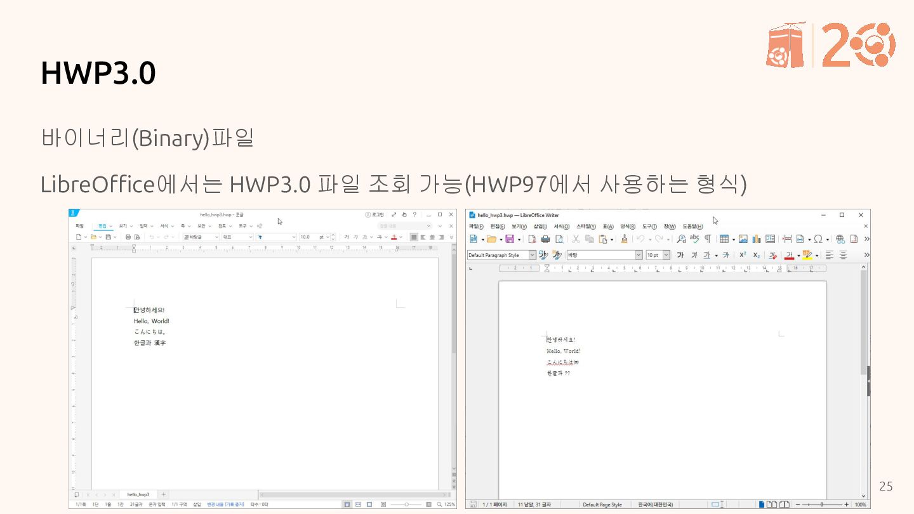
Task: Click 로그인 button in Hangul title bar
Action: (374, 214)
